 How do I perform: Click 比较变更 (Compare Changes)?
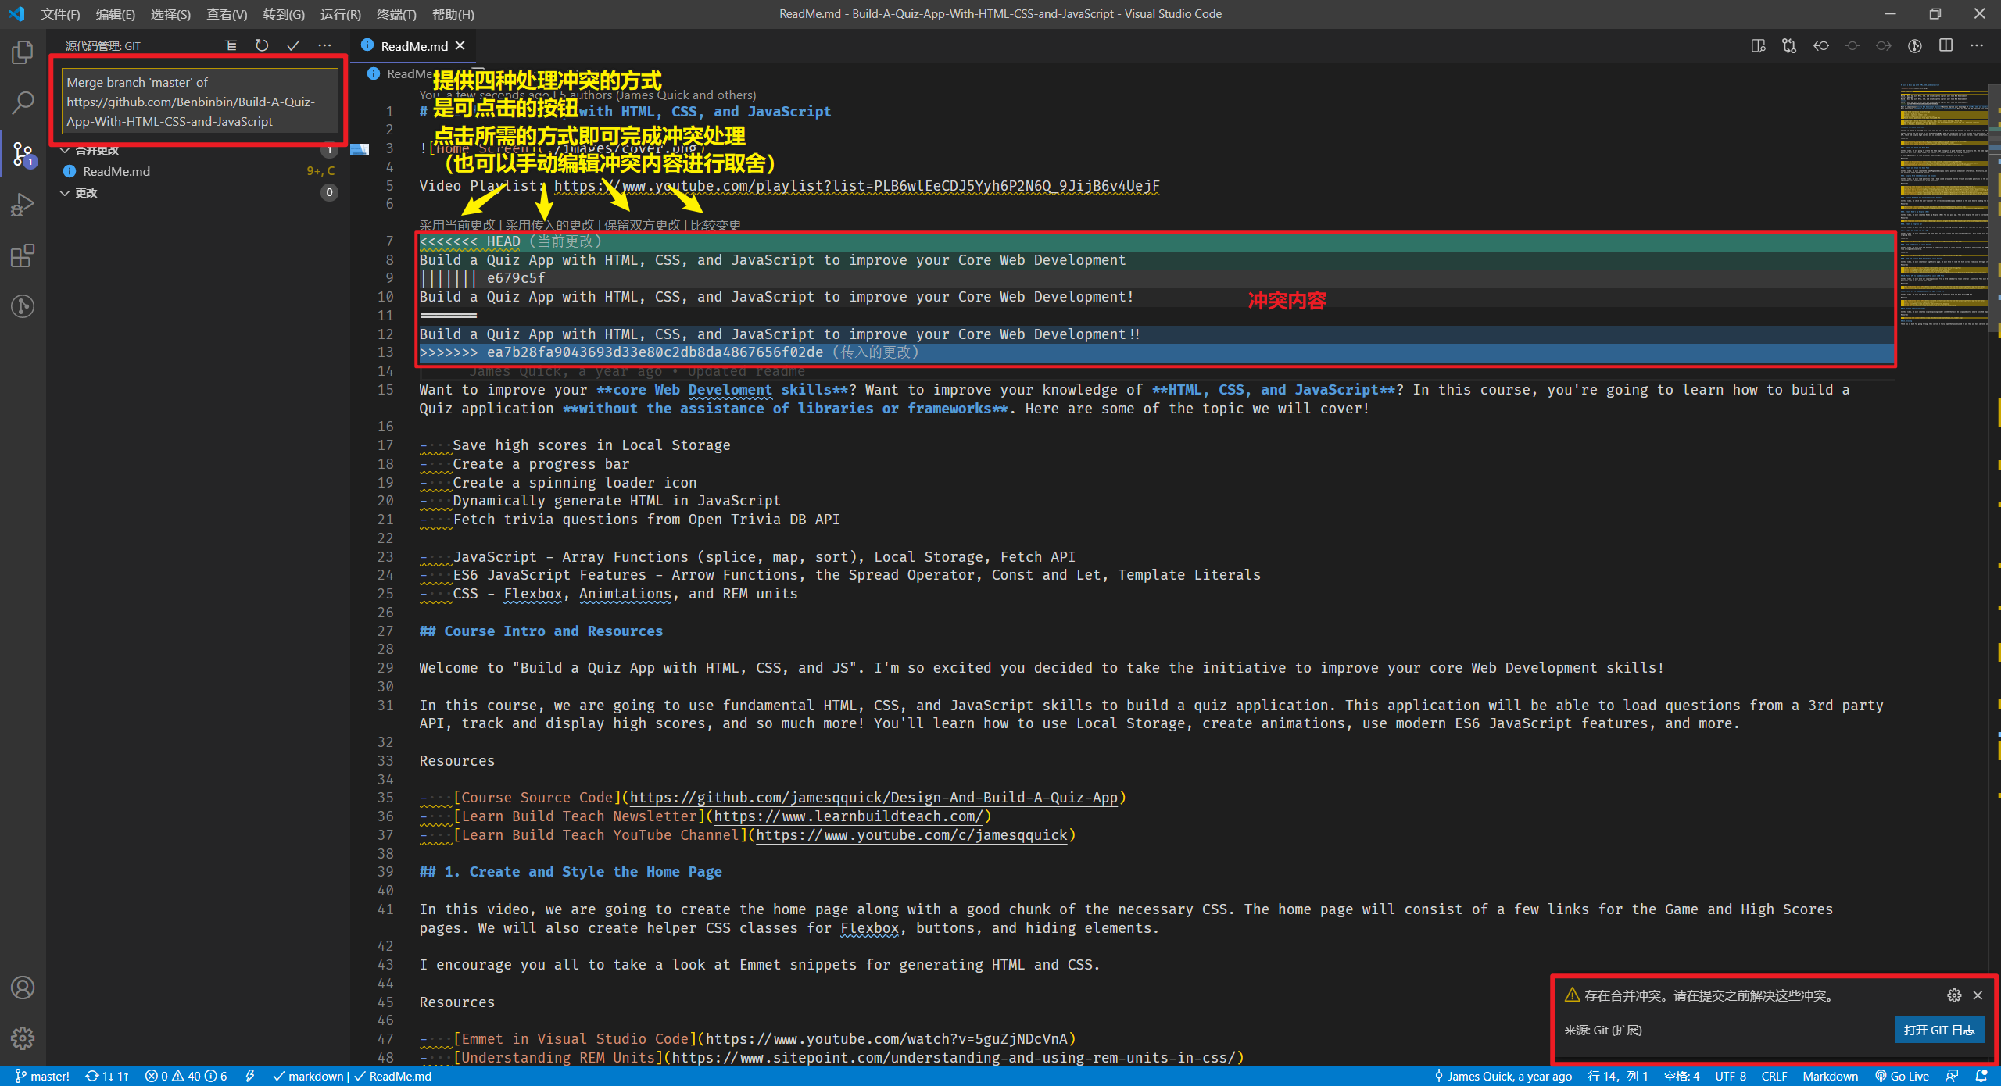[x=715, y=225]
